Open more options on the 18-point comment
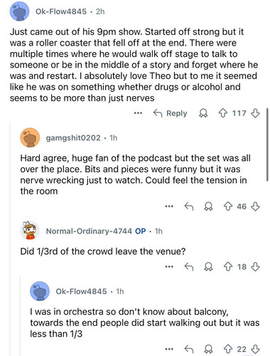 [x=169, y=267]
